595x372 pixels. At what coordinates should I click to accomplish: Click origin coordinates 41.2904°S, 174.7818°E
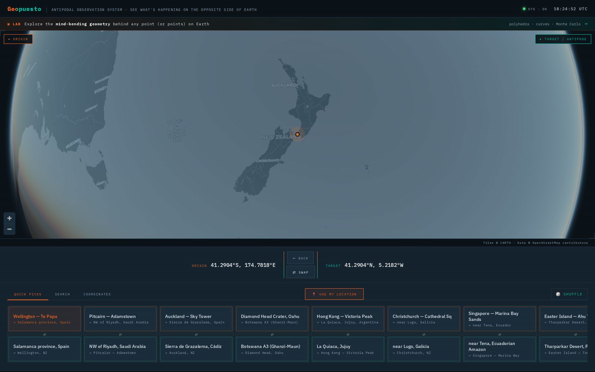pos(243,265)
